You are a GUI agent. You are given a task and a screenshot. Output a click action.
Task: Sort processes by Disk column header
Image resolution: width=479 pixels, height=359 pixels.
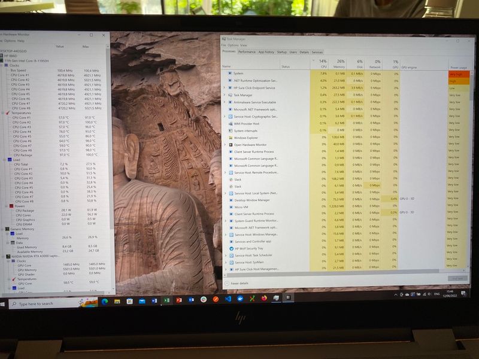355,63
